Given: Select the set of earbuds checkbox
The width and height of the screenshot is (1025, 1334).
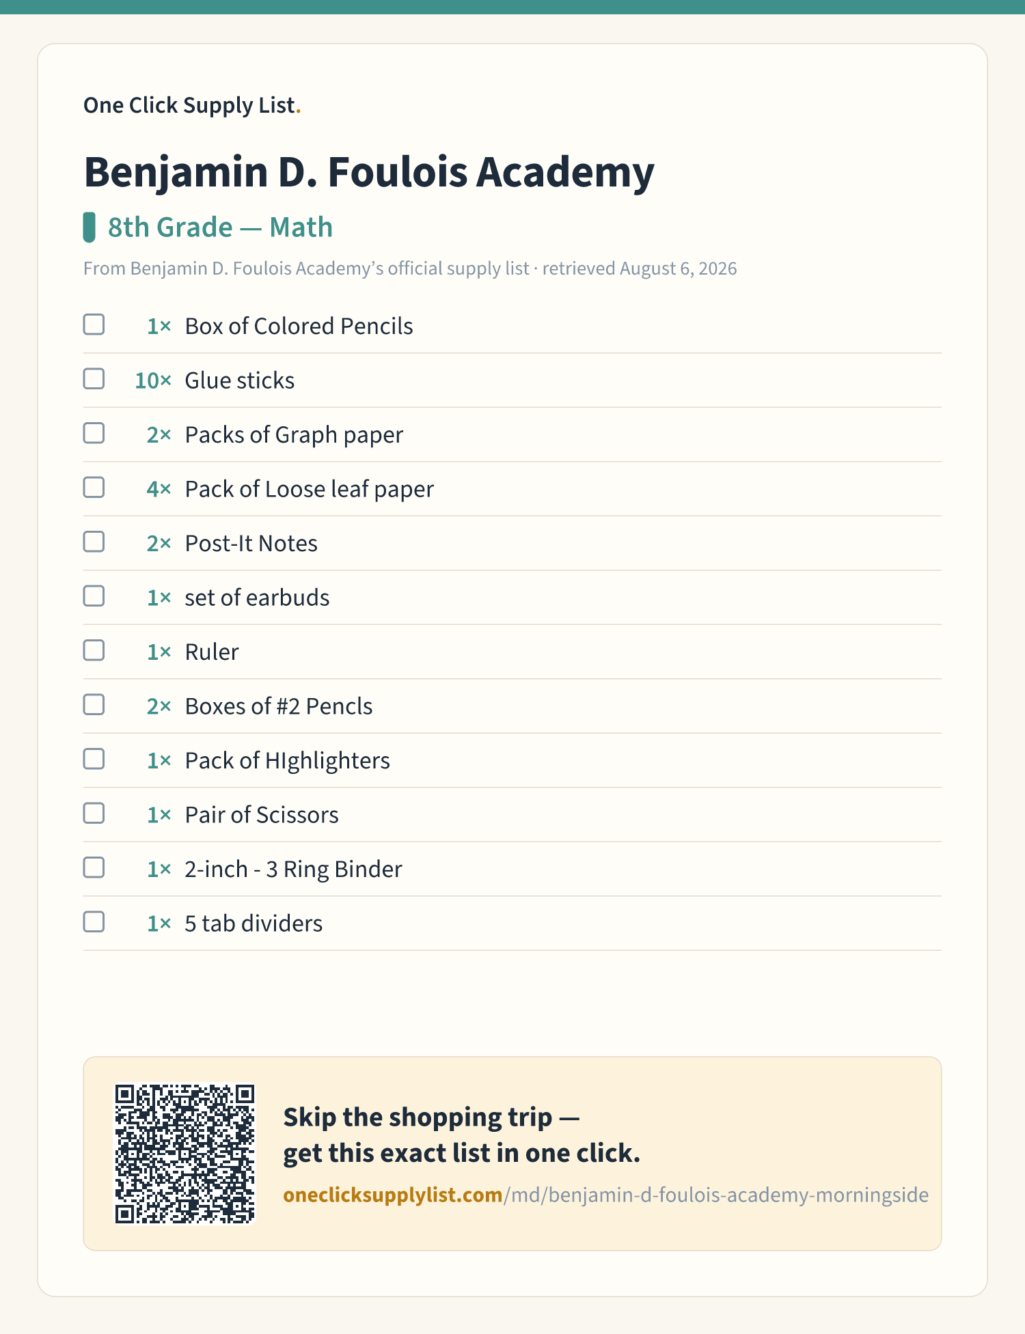Looking at the screenshot, I should pyautogui.click(x=94, y=596).
